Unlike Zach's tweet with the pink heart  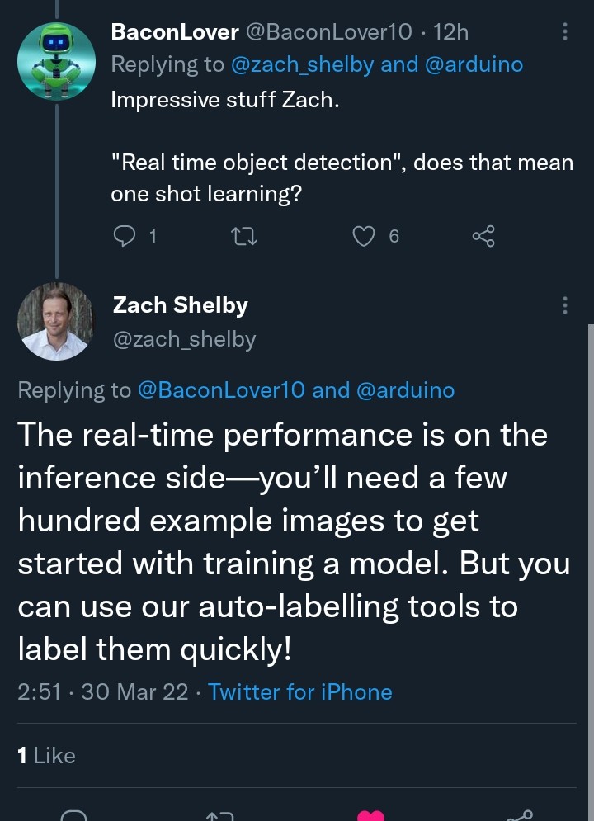pos(370,814)
